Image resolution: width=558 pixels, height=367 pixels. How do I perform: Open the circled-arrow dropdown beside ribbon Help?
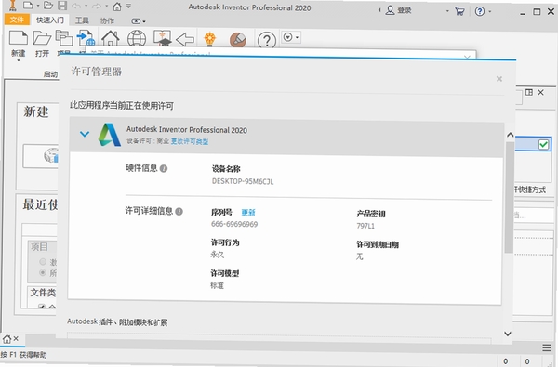pos(291,37)
